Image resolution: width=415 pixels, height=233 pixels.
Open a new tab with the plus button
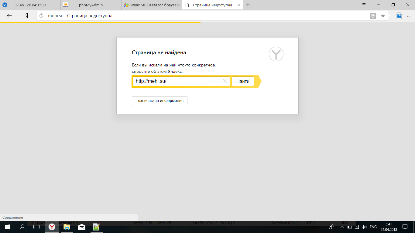[248, 5]
